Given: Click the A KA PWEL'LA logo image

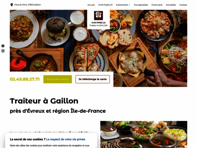Looking at the screenshot, I should 99,16.
